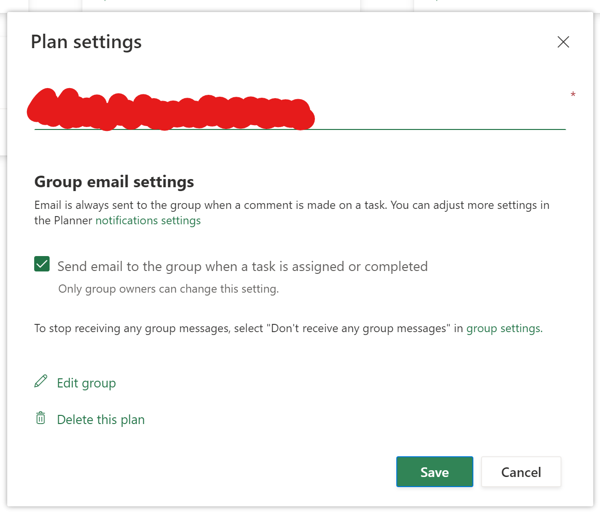The height and width of the screenshot is (515, 600).
Task: Open the group settings link
Action: coord(504,328)
